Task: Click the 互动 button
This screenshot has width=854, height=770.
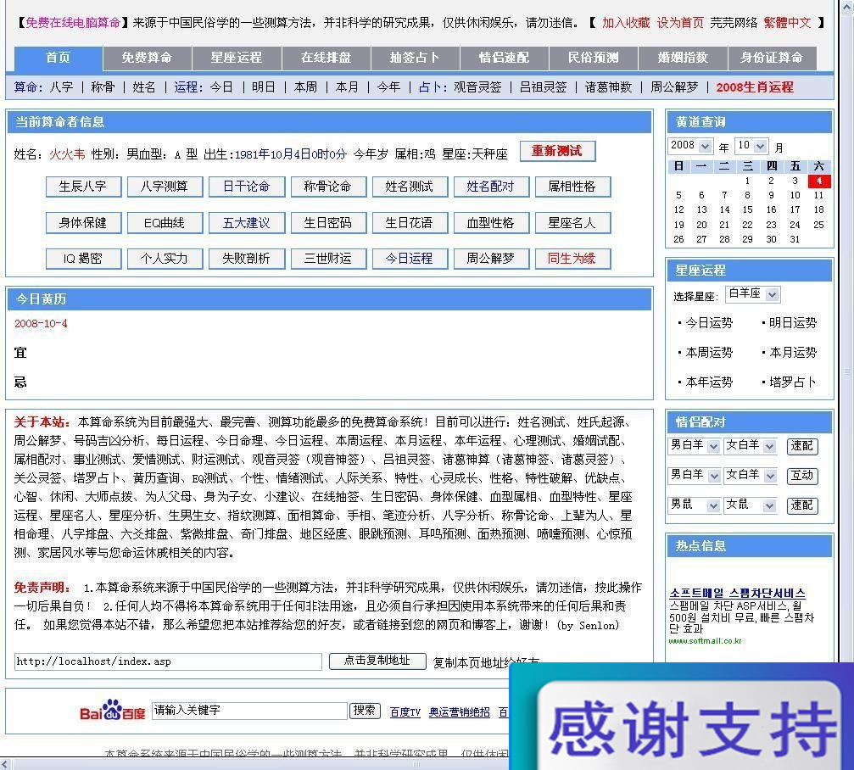Action: pyautogui.click(x=802, y=476)
